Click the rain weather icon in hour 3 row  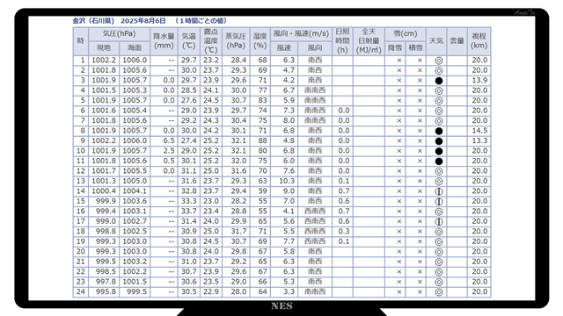[438, 81]
